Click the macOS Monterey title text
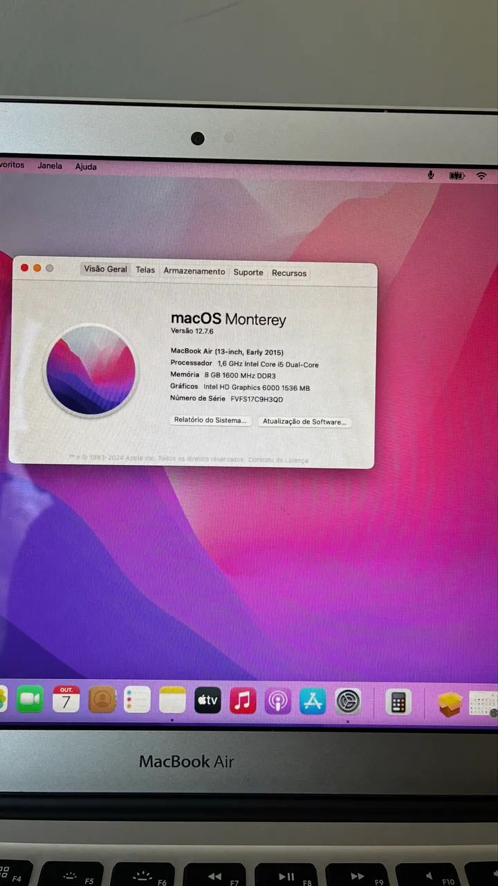498x886 pixels. tap(228, 319)
